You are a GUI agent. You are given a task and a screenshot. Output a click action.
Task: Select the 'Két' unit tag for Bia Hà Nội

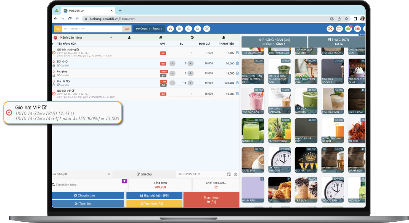coord(163,85)
